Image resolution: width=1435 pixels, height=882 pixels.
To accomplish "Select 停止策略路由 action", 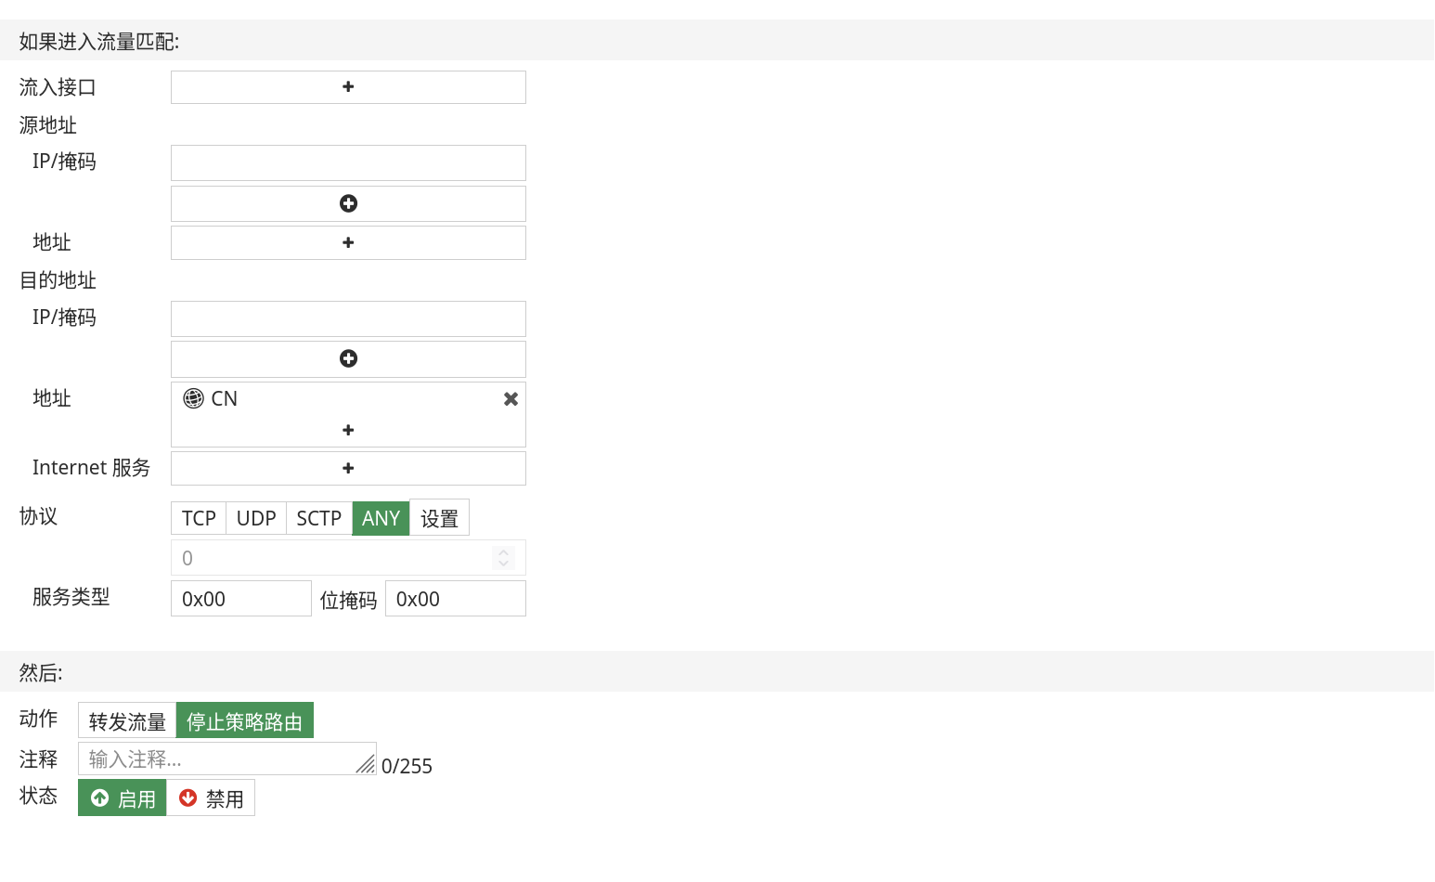I will pyautogui.click(x=244, y=720).
